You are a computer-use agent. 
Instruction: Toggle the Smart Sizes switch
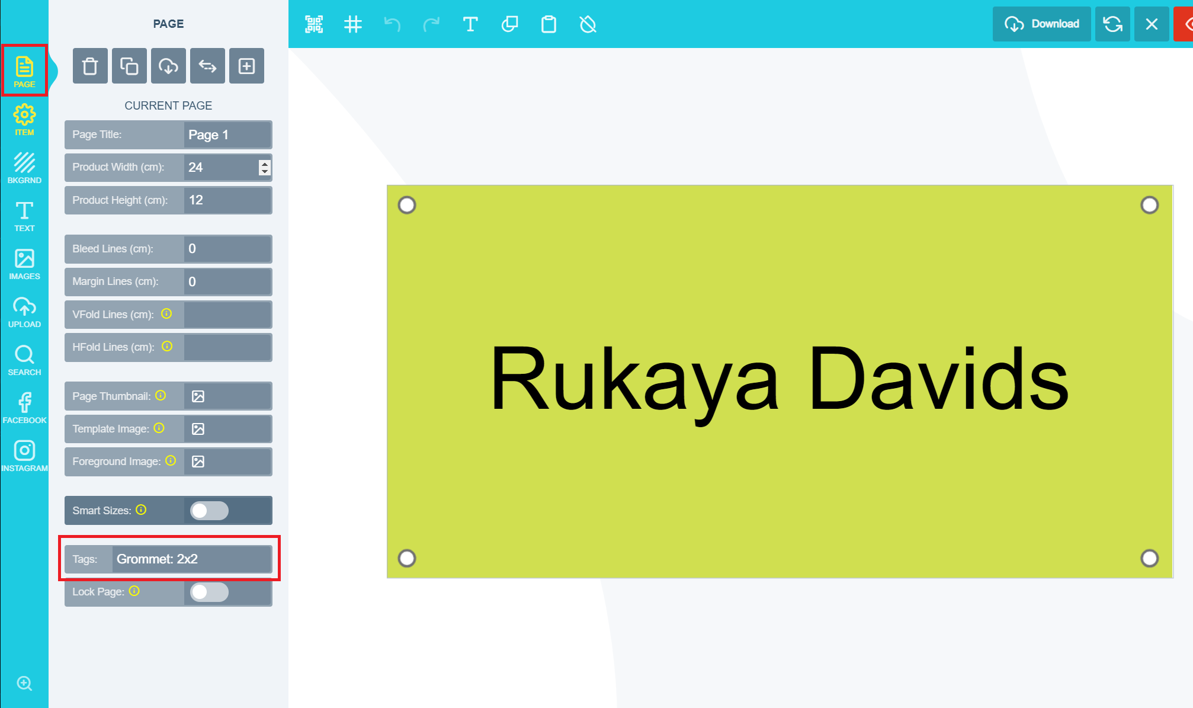tap(209, 511)
